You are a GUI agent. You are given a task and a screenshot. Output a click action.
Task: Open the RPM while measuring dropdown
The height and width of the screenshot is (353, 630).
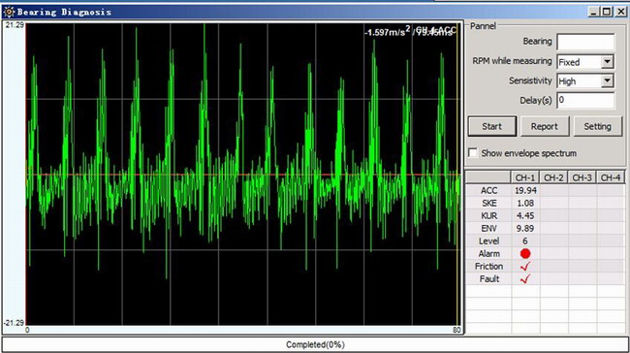[x=607, y=62]
